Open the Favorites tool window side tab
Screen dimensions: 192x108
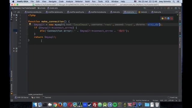(11, 89)
